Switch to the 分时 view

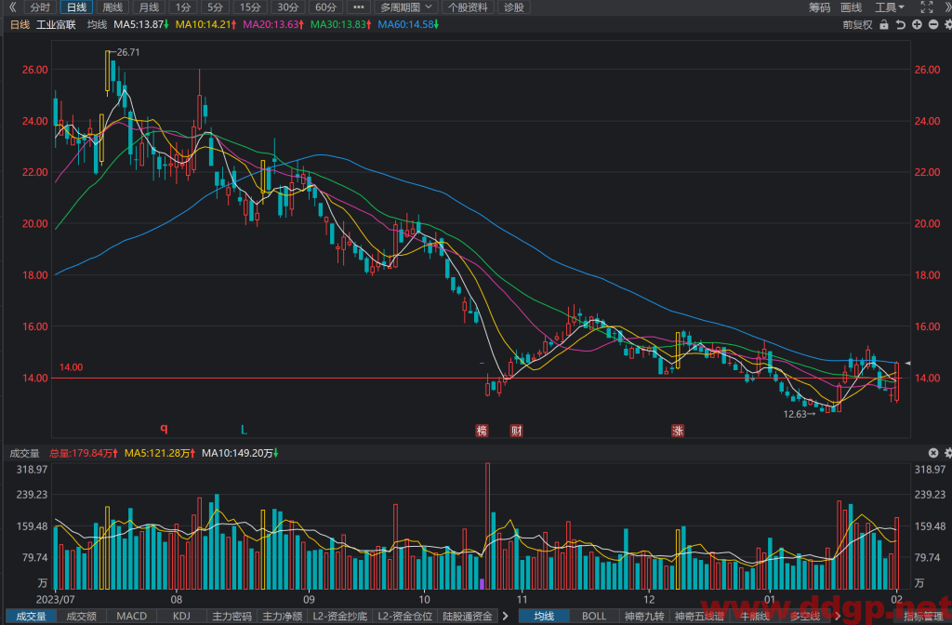(40, 7)
